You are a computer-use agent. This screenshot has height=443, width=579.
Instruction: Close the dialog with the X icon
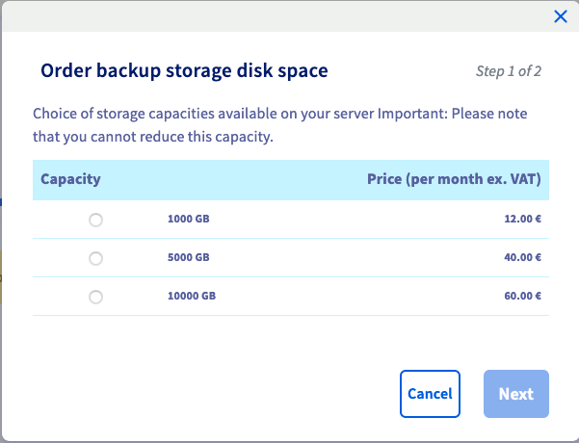coord(561,16)
